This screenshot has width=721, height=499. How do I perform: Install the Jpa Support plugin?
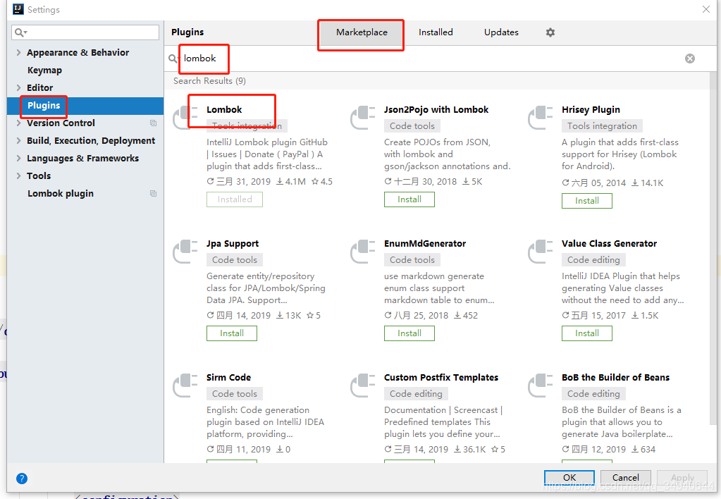click(x=232, y=333)
